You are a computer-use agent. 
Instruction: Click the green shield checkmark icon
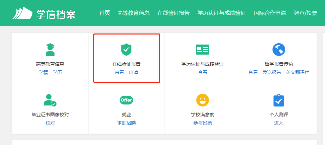pos(126,49)
